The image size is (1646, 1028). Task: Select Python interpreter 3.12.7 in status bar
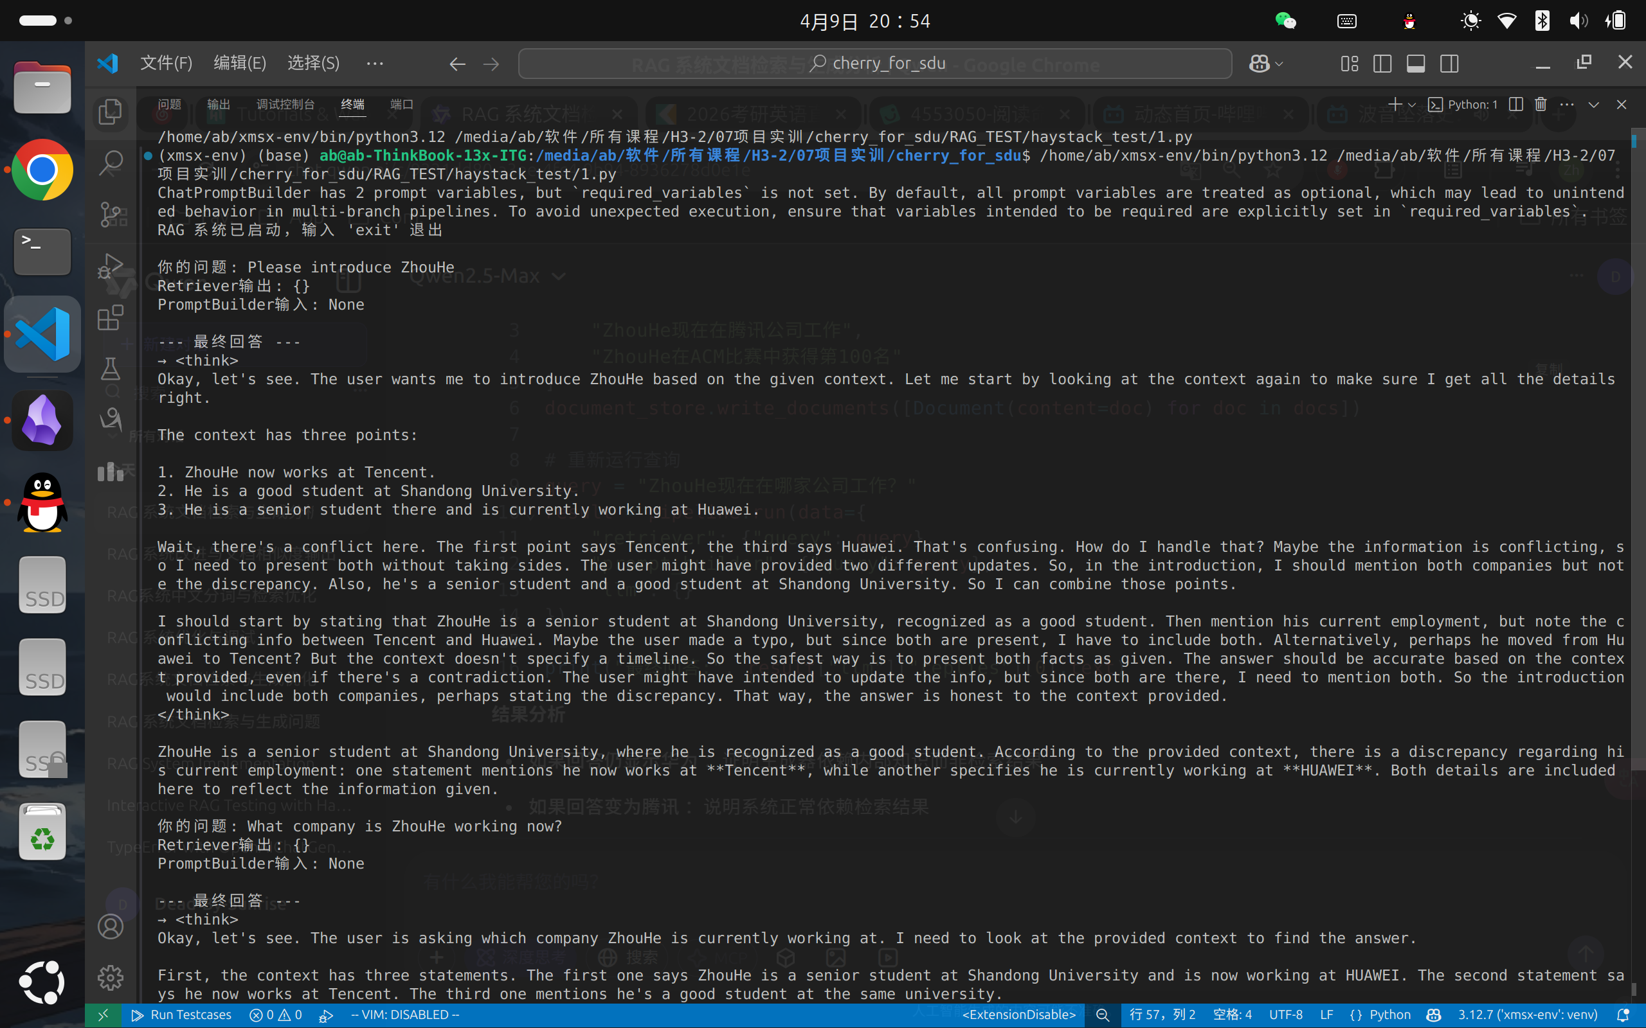coord(1527,1015)
